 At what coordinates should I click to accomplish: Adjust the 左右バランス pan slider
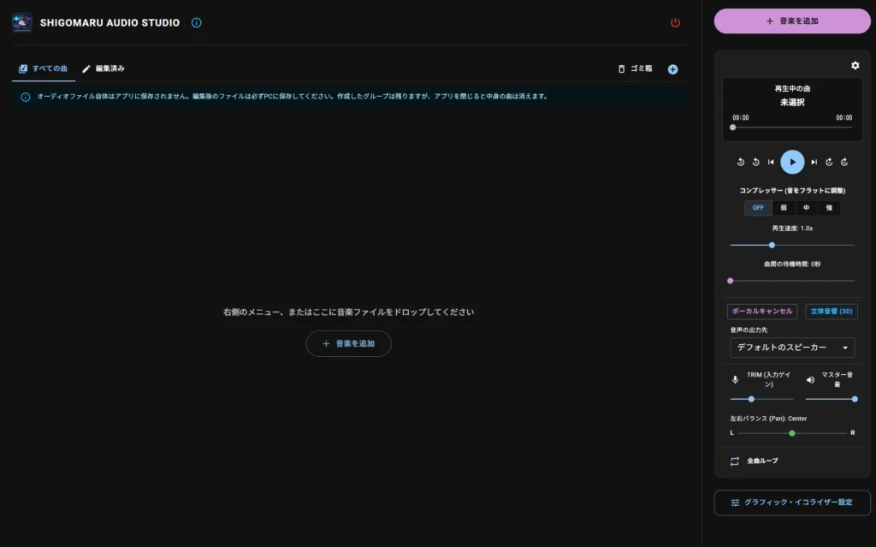[791, 433]
